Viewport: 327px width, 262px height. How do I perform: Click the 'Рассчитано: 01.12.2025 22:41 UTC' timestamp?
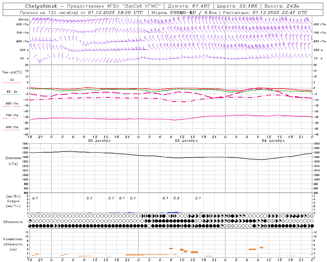tap(265, 13)
